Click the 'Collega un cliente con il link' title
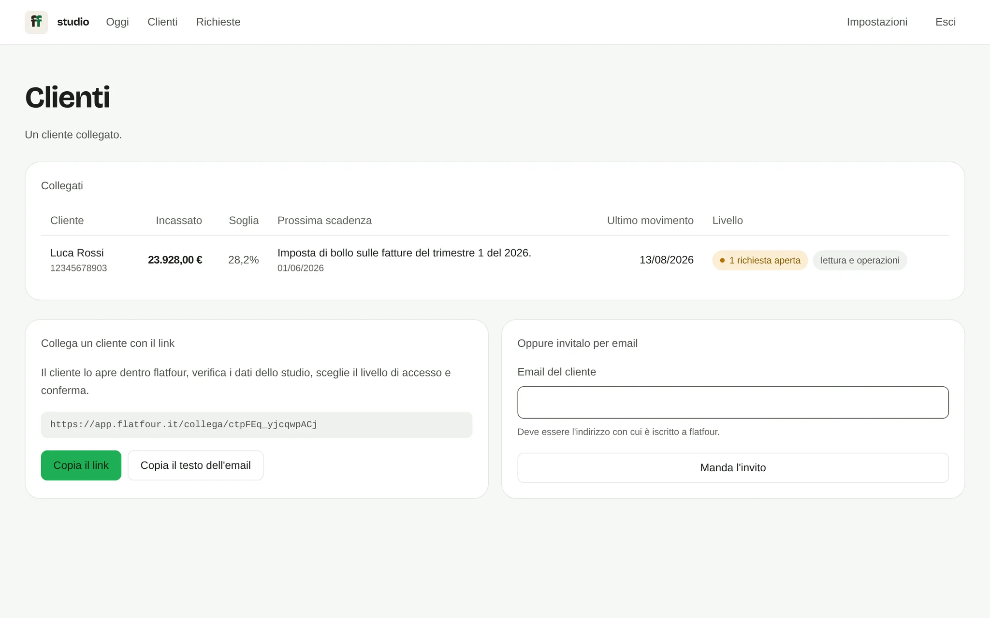The image size is (990, 618). click(108, 343)
